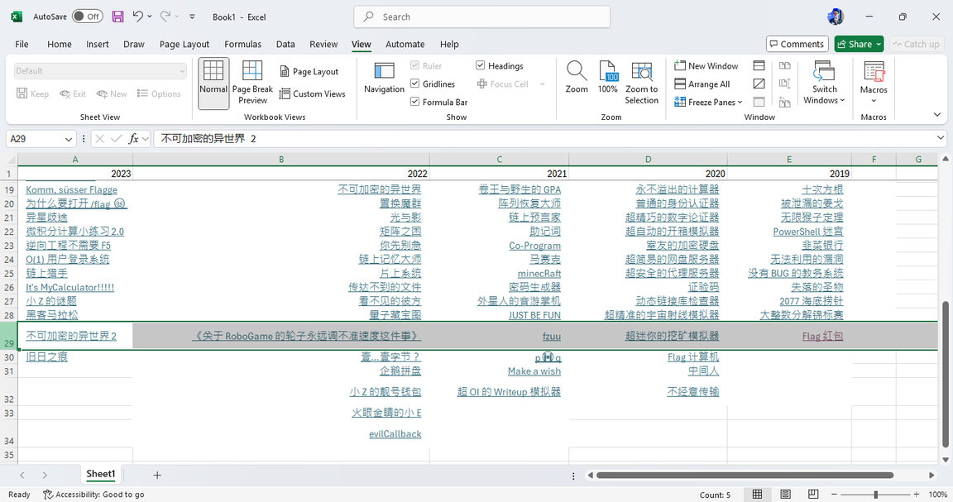Screen dimensions: 953x502
Task: Open the JUST BE FUN link
Action: [535, 315]
